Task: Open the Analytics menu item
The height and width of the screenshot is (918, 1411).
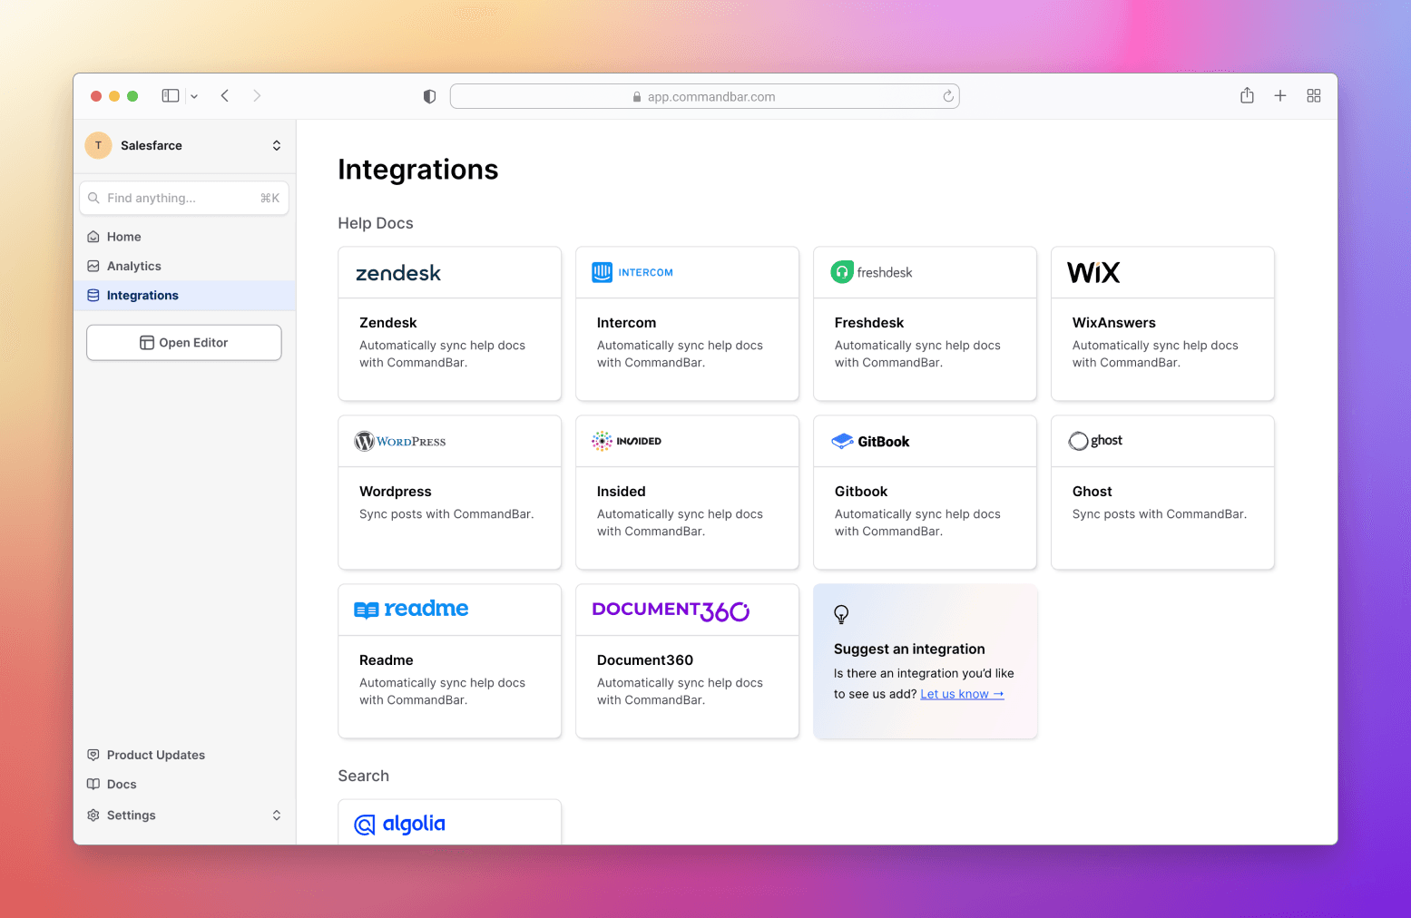Action: 184,266
